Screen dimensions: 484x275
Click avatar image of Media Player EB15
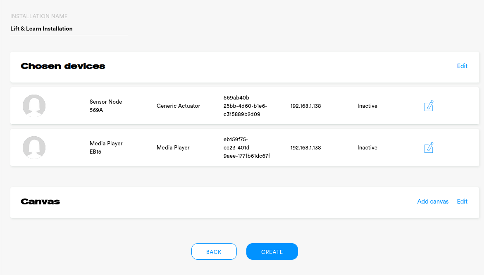(x=34, y=147)
